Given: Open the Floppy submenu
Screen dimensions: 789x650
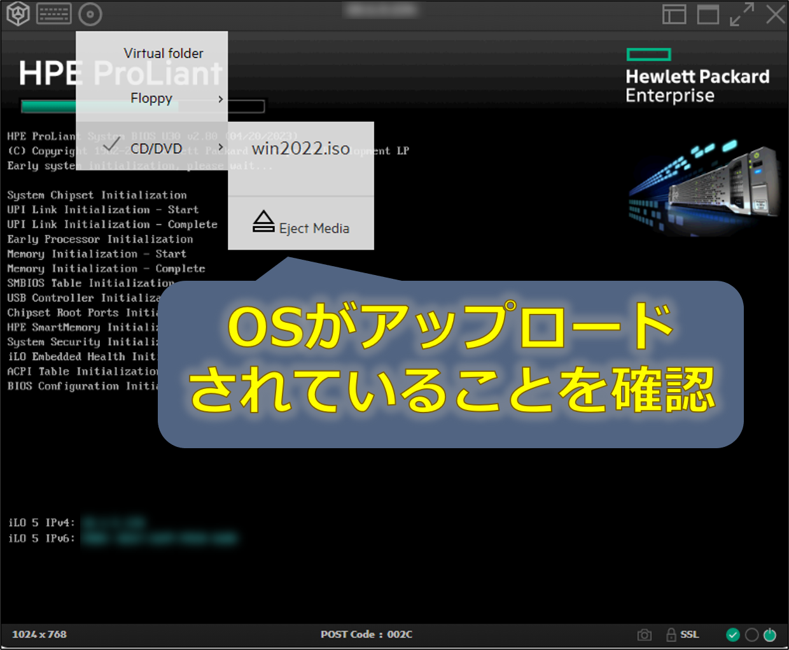Looking at the screenshot, I should [x=151, y=99].
